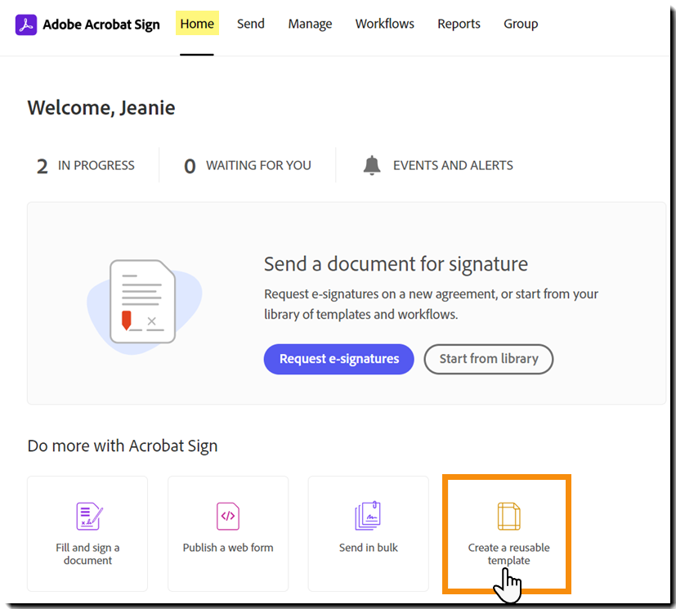Click the Send in bulk icon

(x=369, y=517)
